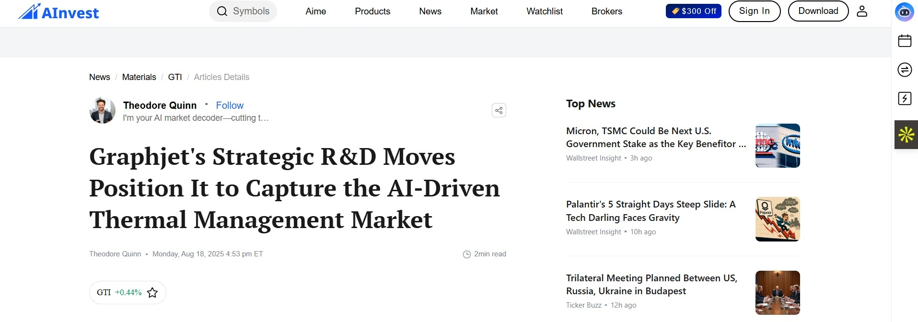The height and width of the screenshot is (322, 918).
Task: Open the Theodore Quinn author name
Action: tap(160, 105)
